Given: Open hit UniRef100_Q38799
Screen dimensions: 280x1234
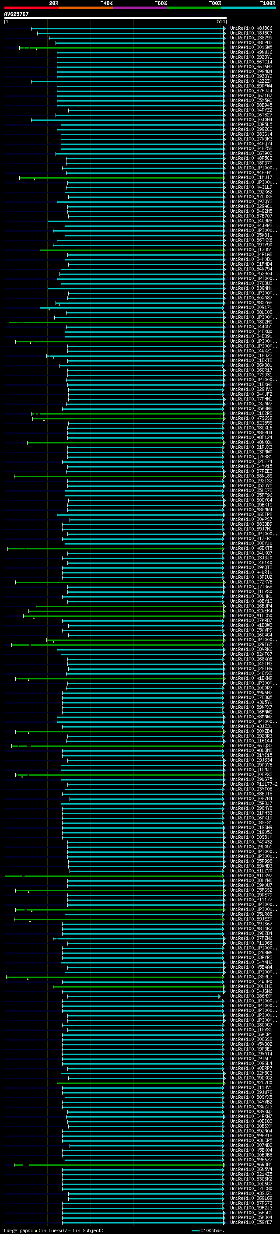Looking at the screenshot, I should pyautogui.click(x=251, y=38).
